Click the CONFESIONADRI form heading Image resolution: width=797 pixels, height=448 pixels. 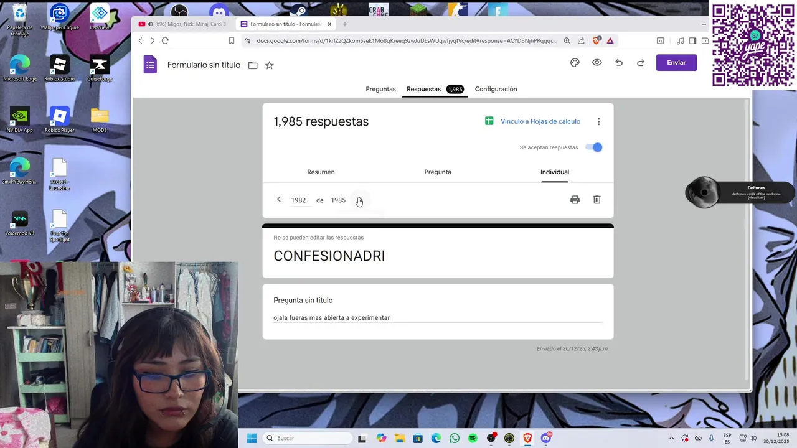click(329, 256)
